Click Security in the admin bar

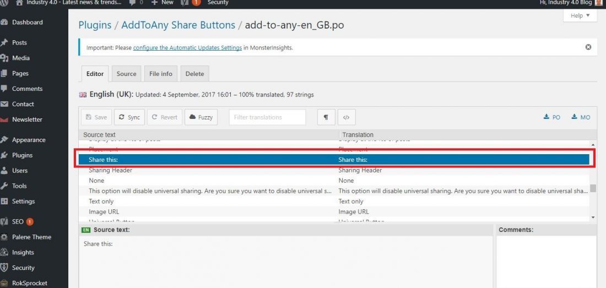click(218, 2)
